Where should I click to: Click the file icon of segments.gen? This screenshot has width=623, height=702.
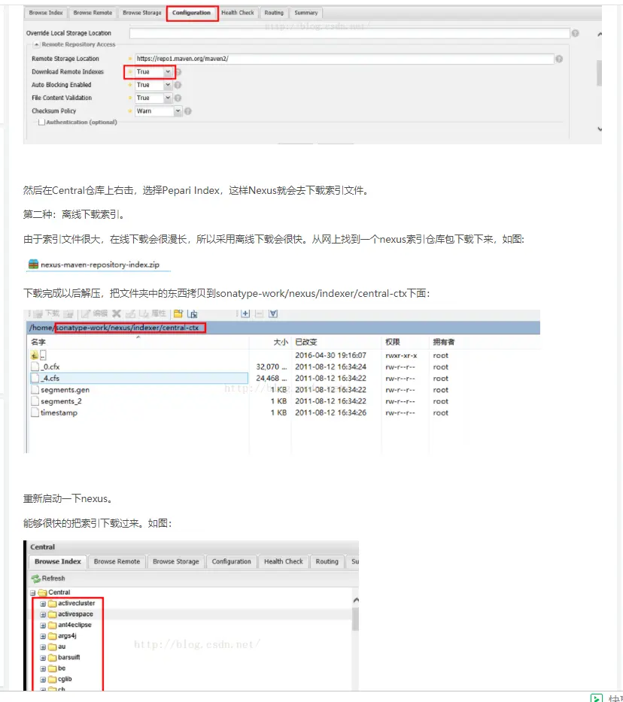point(35,389)
